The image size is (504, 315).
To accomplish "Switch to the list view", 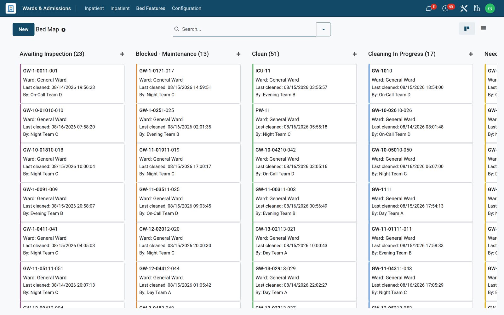I will pyautogui.click(x=483, y=29).
